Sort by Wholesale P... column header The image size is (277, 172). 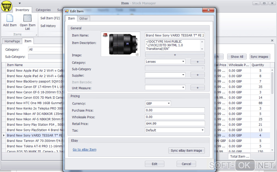239,65
